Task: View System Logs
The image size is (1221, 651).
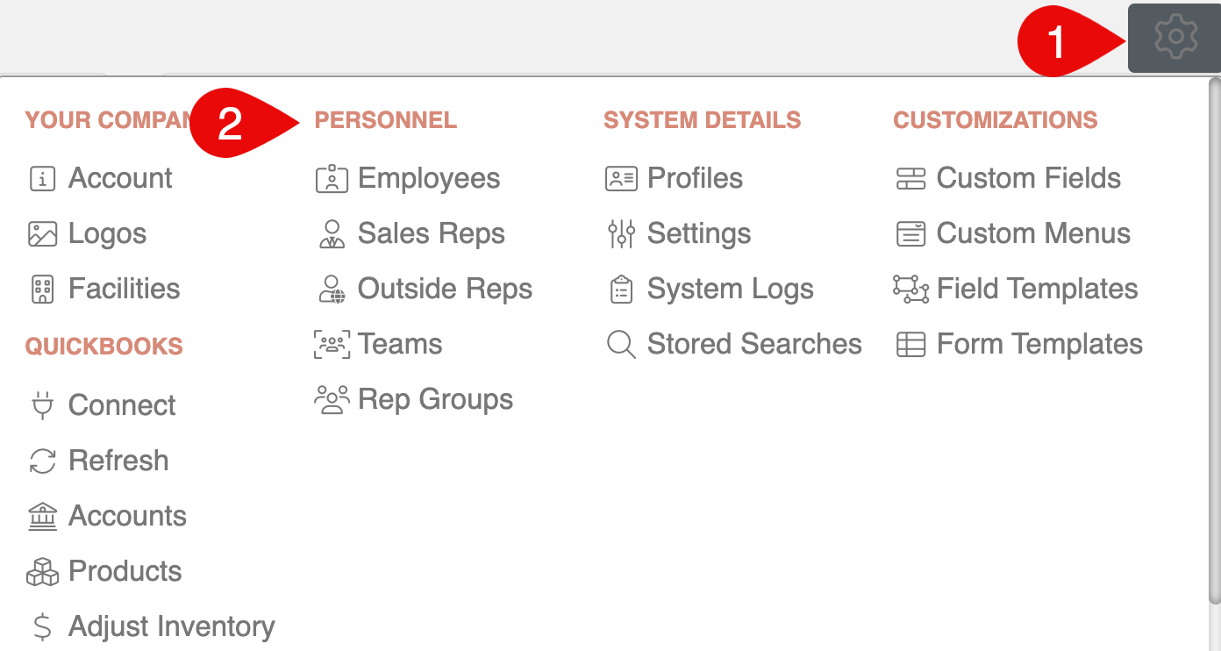Action: click(730, 290)
